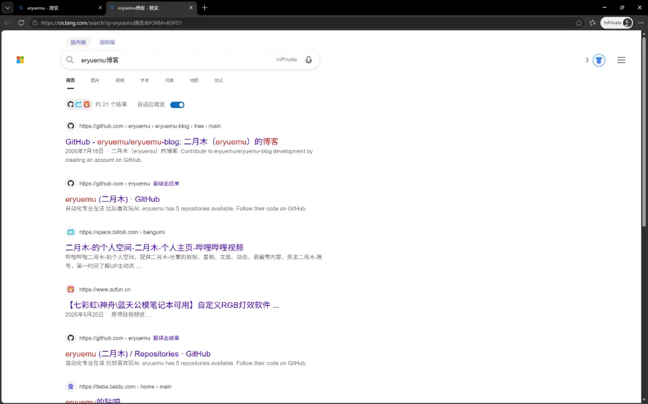
Task: Click the browser refresh icon
Action: point(21,23)
